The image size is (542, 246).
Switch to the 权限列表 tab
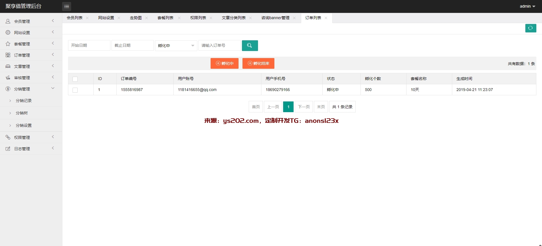point(198,18)
